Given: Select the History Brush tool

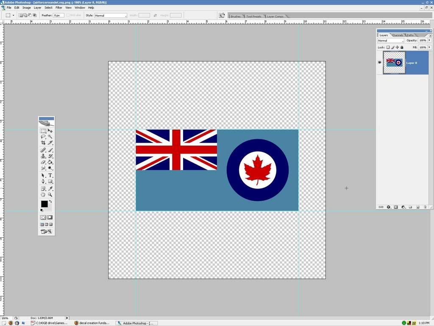Looking at the screenshot, I should [50, 156].
